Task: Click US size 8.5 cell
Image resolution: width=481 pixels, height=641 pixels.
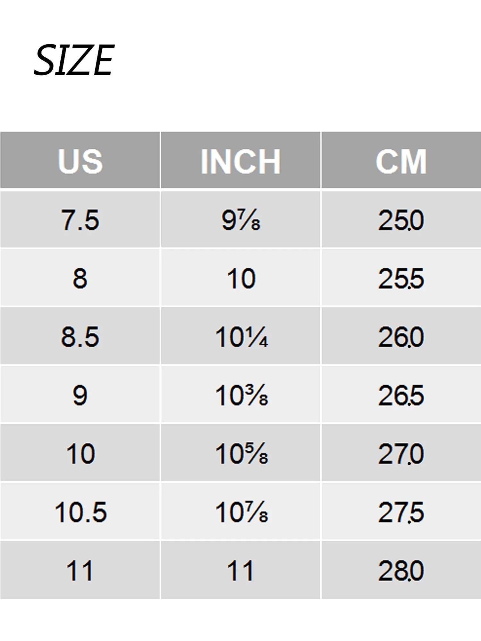Action: (80, 336)
